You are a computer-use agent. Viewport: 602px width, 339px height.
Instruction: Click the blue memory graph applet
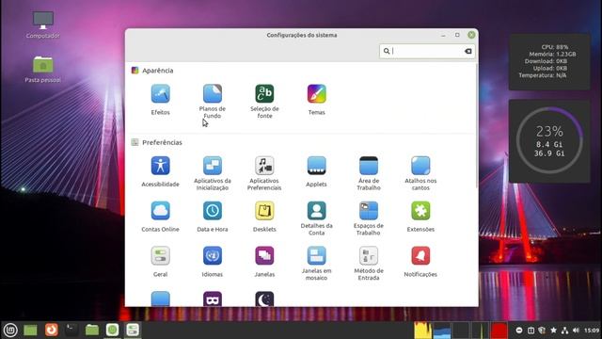pos(442,331)
